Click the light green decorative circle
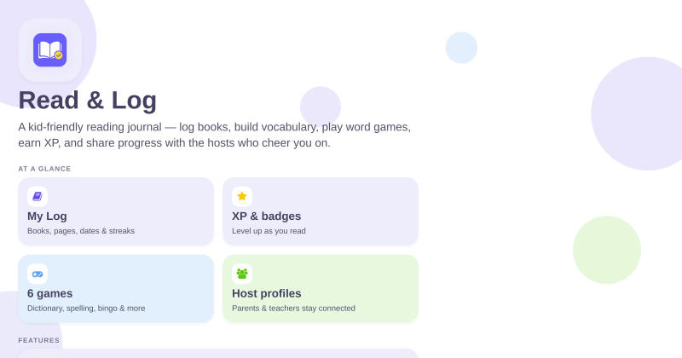This screenshot has height=358, width=682. tap(607, 250)
